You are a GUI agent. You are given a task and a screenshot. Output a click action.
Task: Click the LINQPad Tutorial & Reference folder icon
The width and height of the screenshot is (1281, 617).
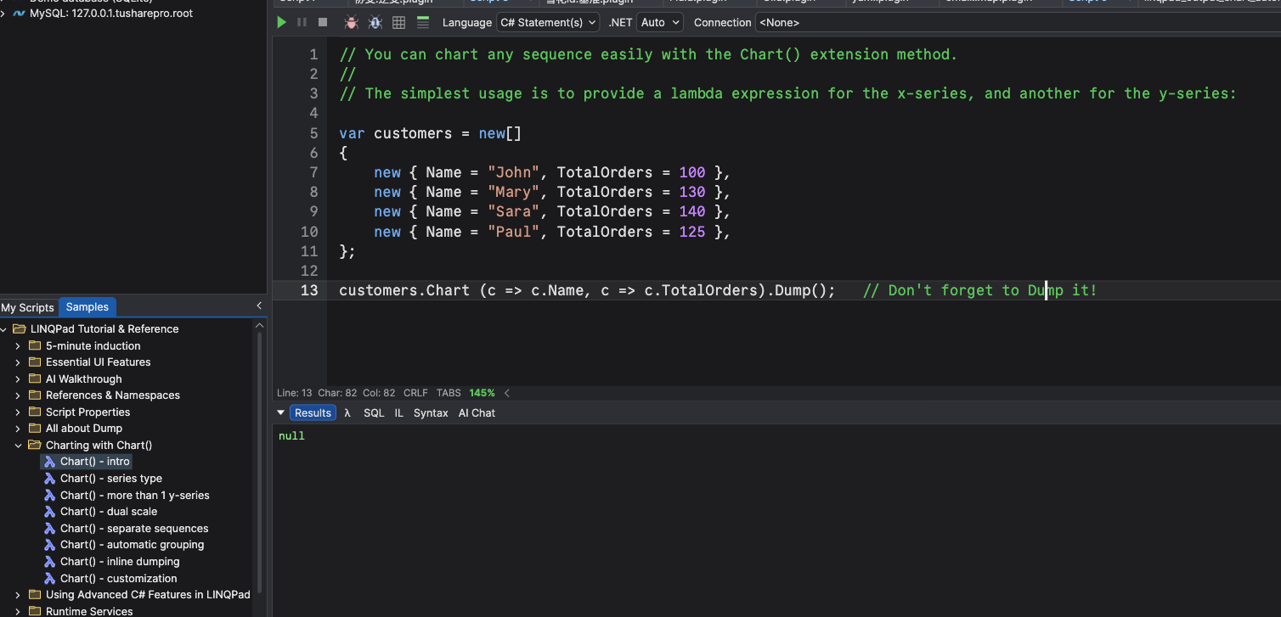click(20, 329)
